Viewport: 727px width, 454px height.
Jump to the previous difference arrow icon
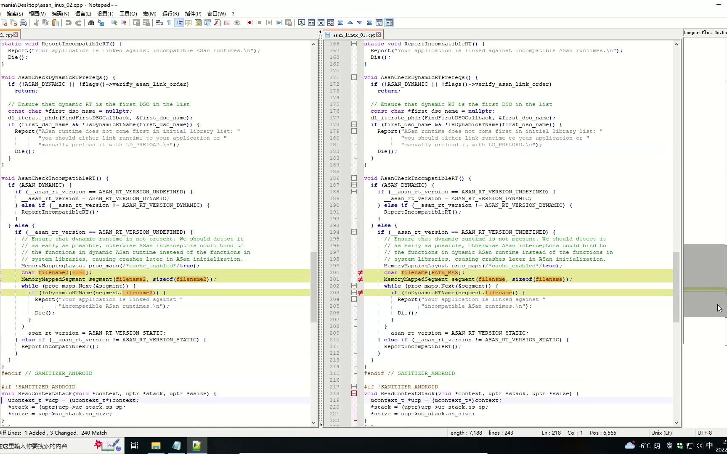coord(350,23)
